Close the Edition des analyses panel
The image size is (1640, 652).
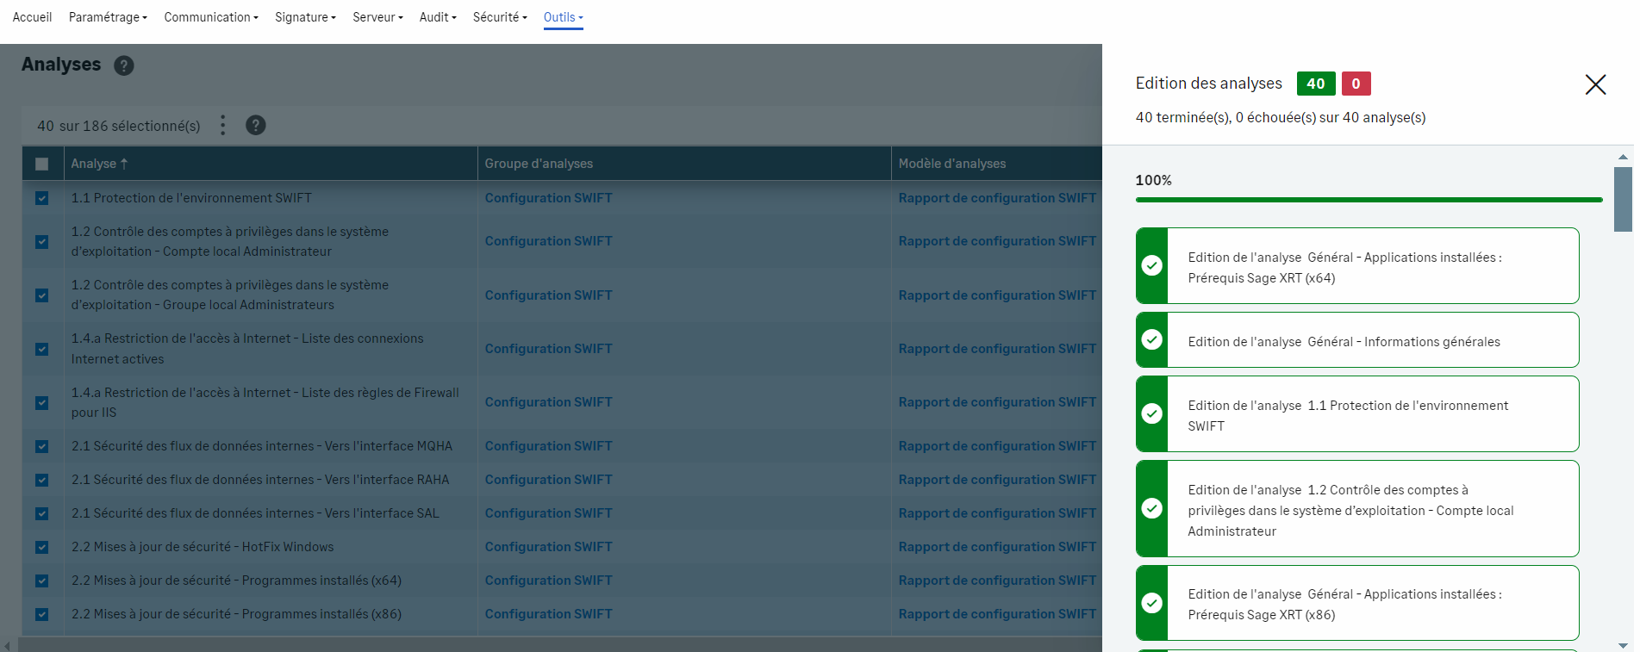tap(1594, 84)
